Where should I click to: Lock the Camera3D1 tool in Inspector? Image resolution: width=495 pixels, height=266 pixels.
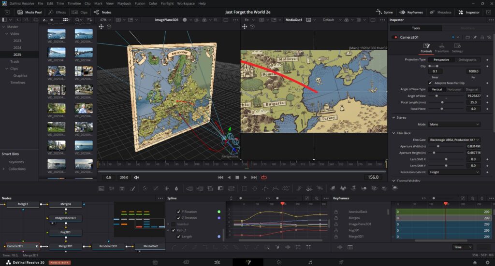pos(482,37)
